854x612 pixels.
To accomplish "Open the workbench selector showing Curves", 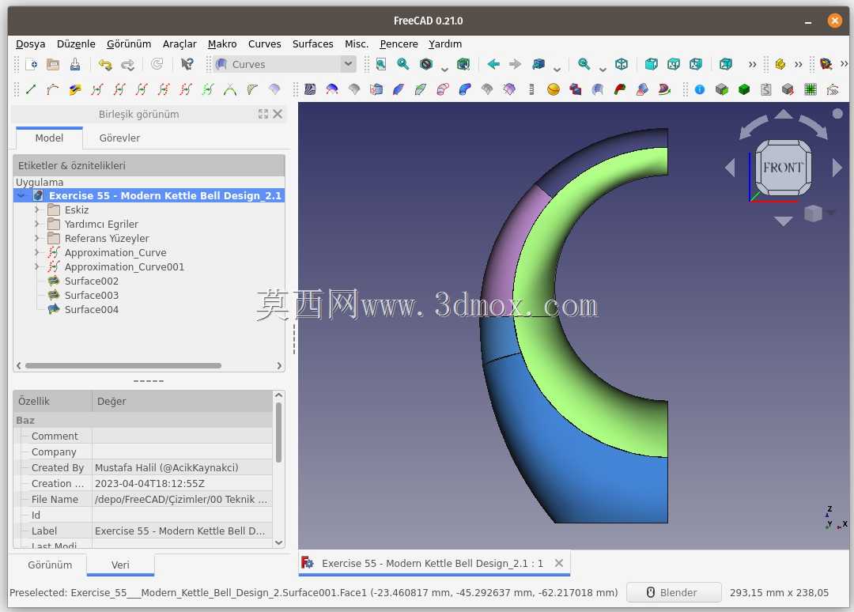I will [285, 64].
